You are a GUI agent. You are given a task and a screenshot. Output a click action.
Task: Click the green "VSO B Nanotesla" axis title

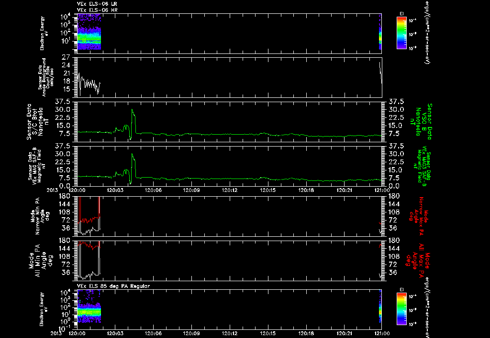click(421, 122)
